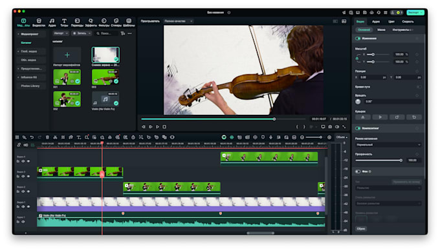This screenshot has width=440, height=251.
Task: Expand the preview to fullscreen
Action: coord(344,126)
